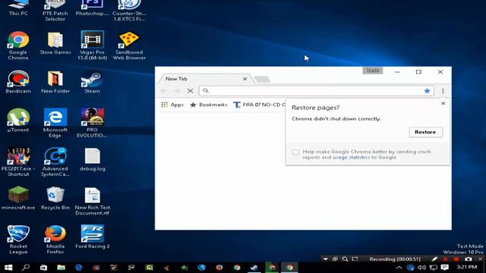Open the network icon in the system tray
486x273 pixels.
(433, 268)
